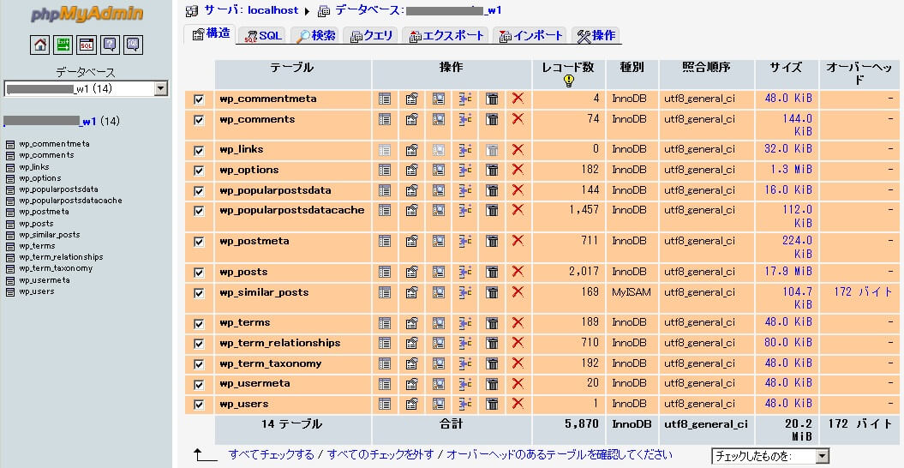Open wp_posts table name link

click(243, 272)
